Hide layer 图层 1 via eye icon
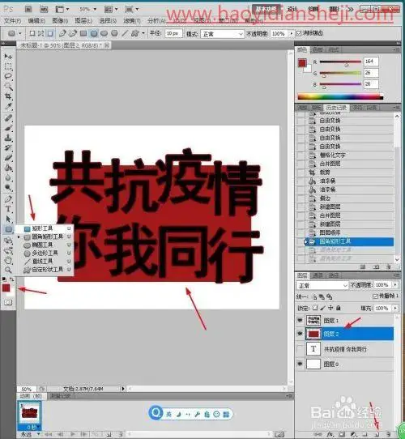 [x=300, y=320]
